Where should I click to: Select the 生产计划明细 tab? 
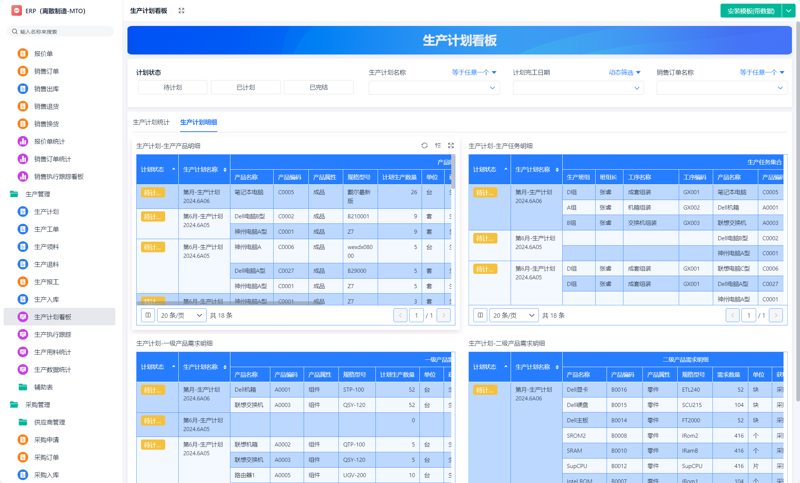198,122
